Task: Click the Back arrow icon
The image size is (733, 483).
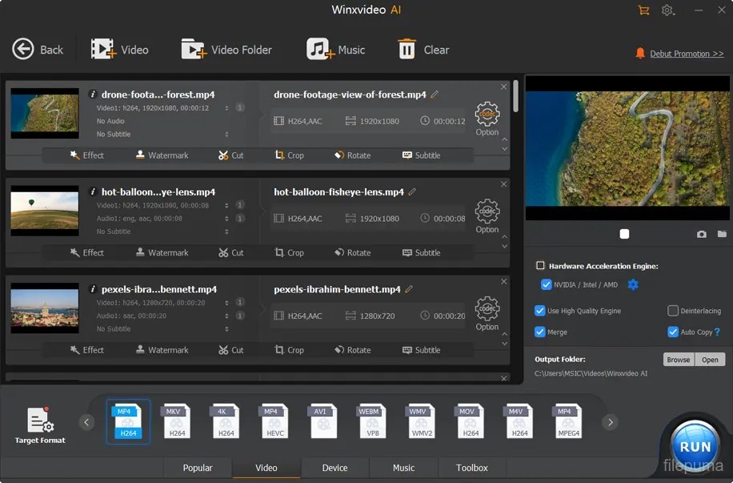Action: point(23,49)
